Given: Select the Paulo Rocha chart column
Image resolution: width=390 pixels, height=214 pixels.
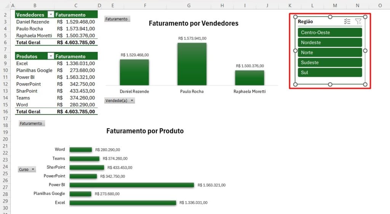Looking at the screenshot, I should coord(192,64).
